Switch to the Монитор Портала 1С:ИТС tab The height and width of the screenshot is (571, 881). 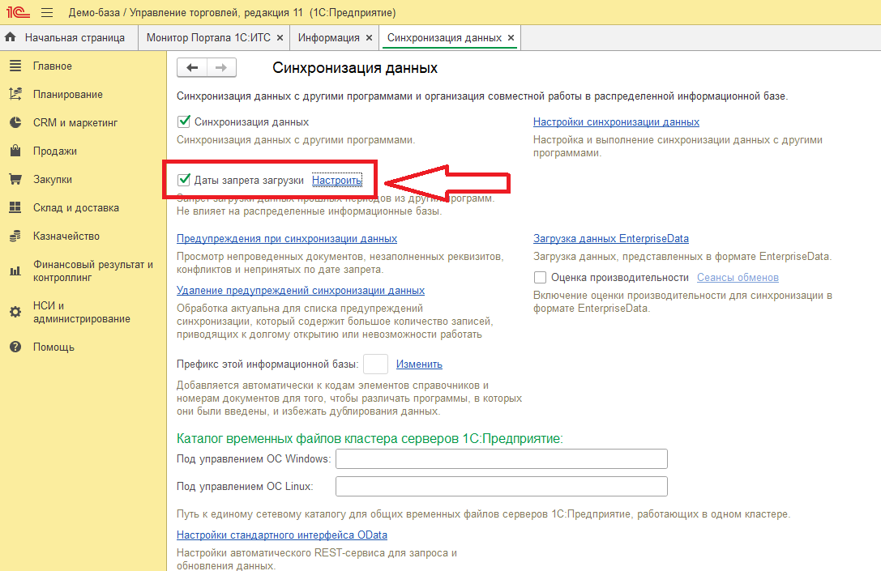(208, 37)
